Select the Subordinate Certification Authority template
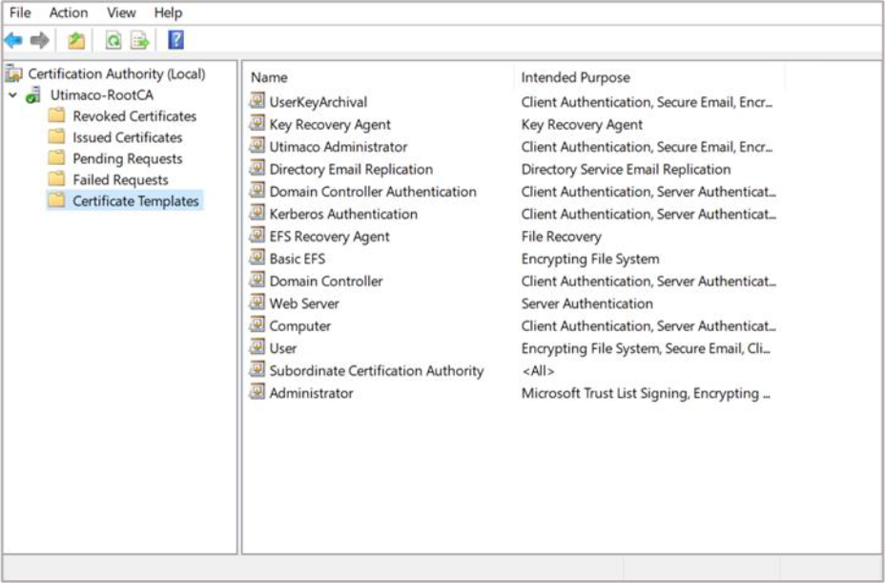The width and height of the screenshot is (885, 583). [376, 370]
